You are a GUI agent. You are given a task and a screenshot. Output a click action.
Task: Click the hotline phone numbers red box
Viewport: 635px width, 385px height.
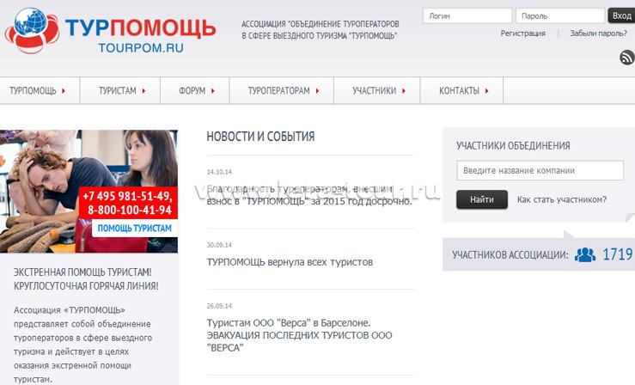(x=128, y=203)
